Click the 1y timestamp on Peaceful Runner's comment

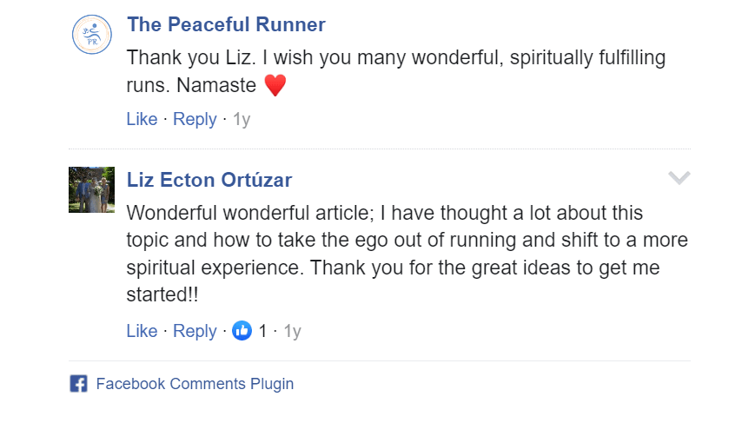(242, 119)
